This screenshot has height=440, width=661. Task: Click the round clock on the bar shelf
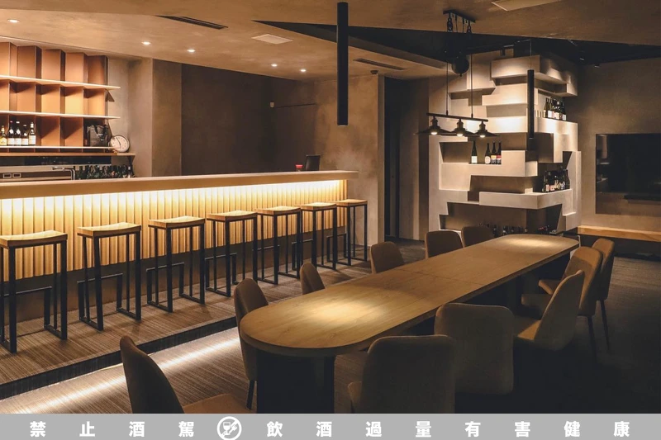[x=120, y=144]
